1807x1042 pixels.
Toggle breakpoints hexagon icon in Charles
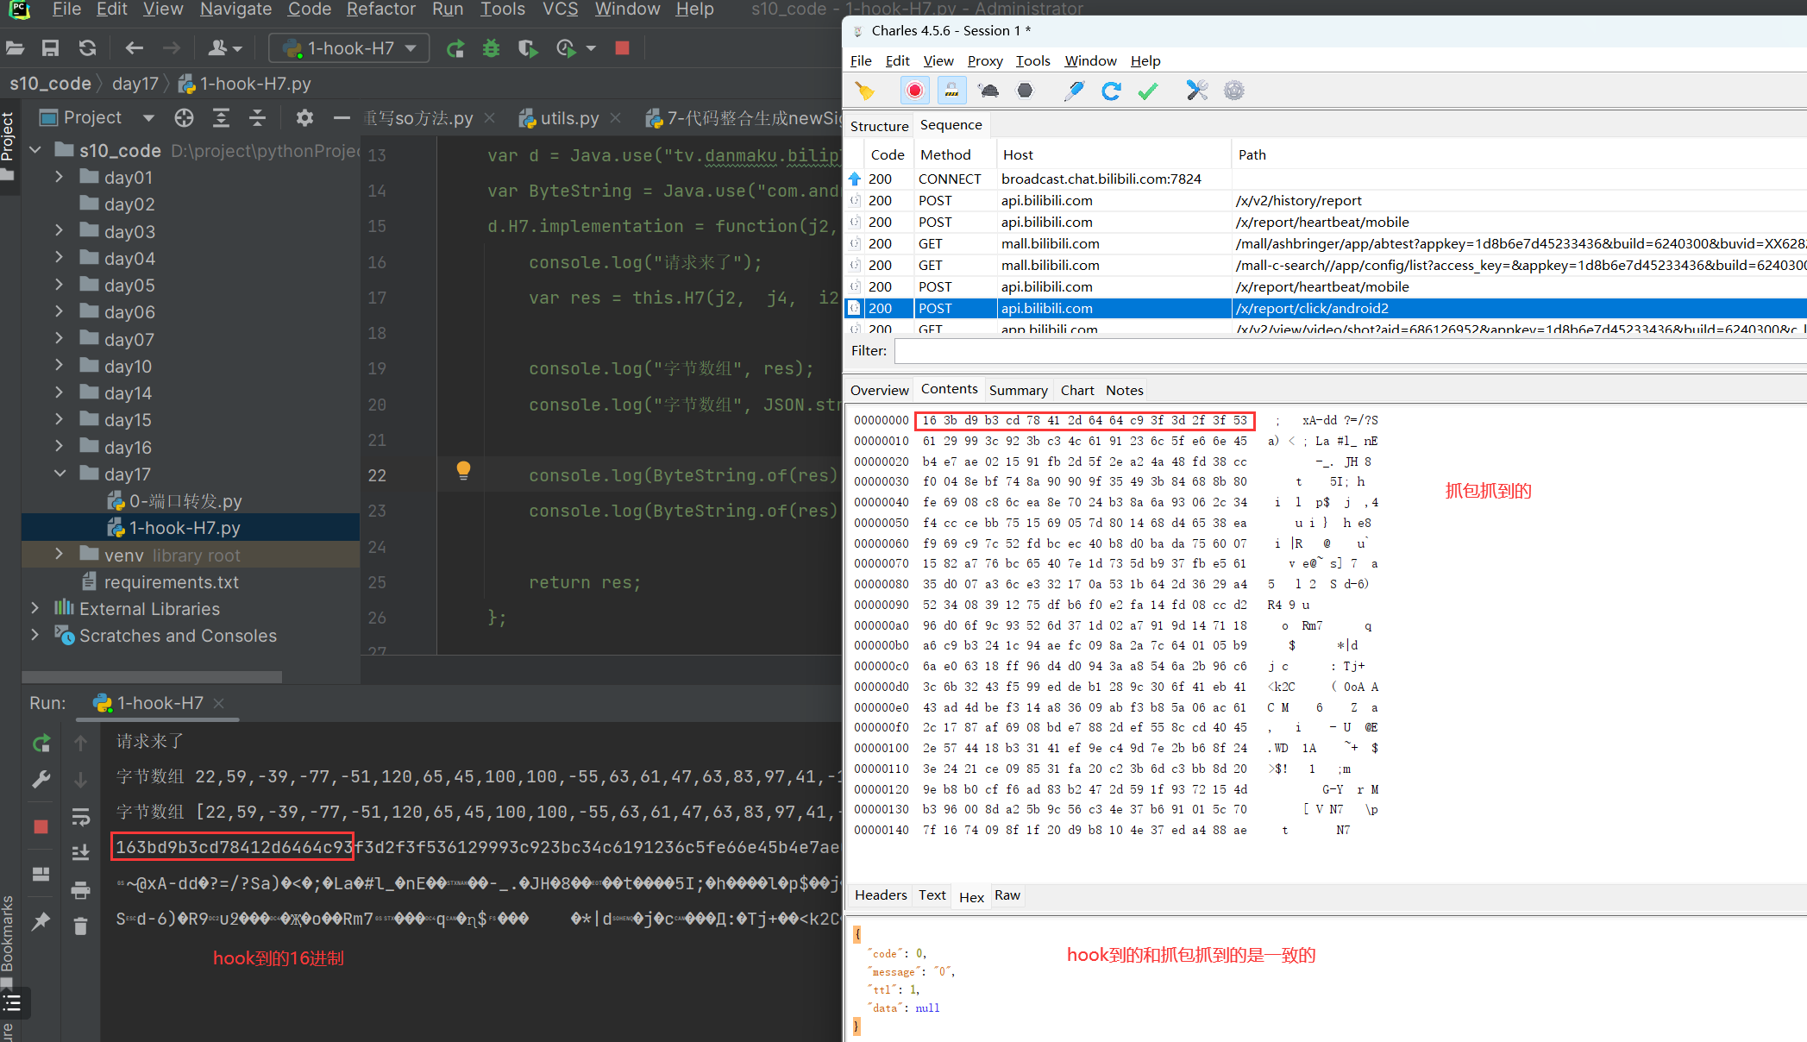[x=1025, y=91]
